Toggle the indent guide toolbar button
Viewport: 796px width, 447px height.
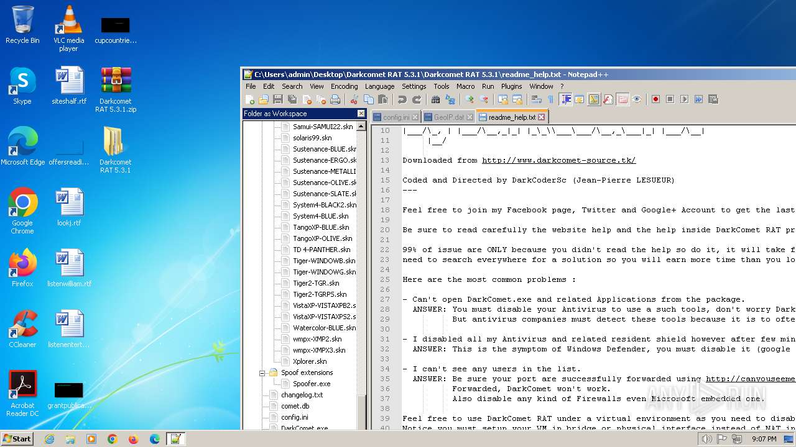[565, 99]
